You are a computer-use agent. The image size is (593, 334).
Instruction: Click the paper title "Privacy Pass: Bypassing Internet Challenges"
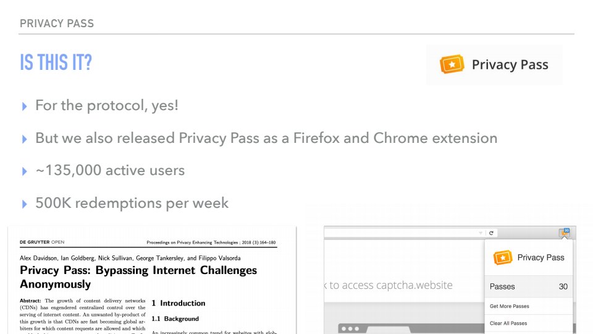pos(138,270)
